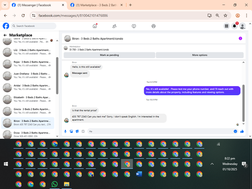Open the emoji picker in message box
Image resolution: width=252 pixels, height=189 pixels.
[x=235, y=132]
